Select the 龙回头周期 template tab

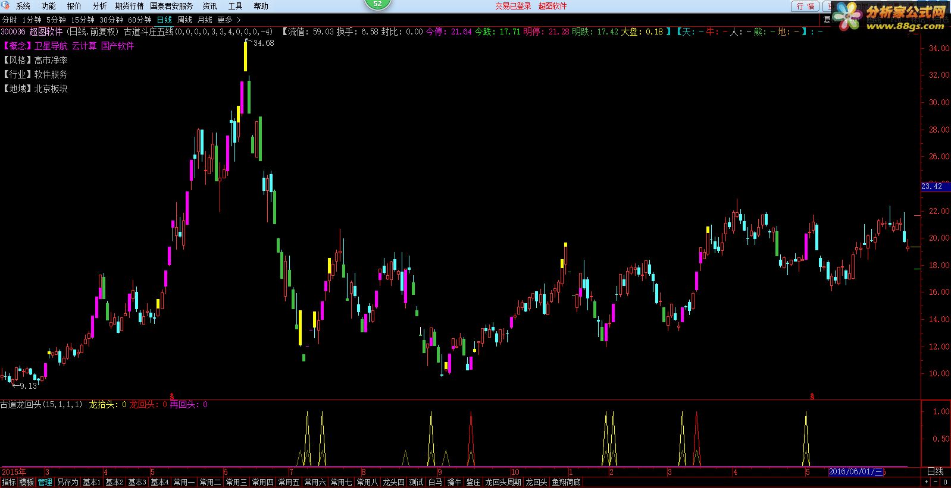(x=503, y=482)
